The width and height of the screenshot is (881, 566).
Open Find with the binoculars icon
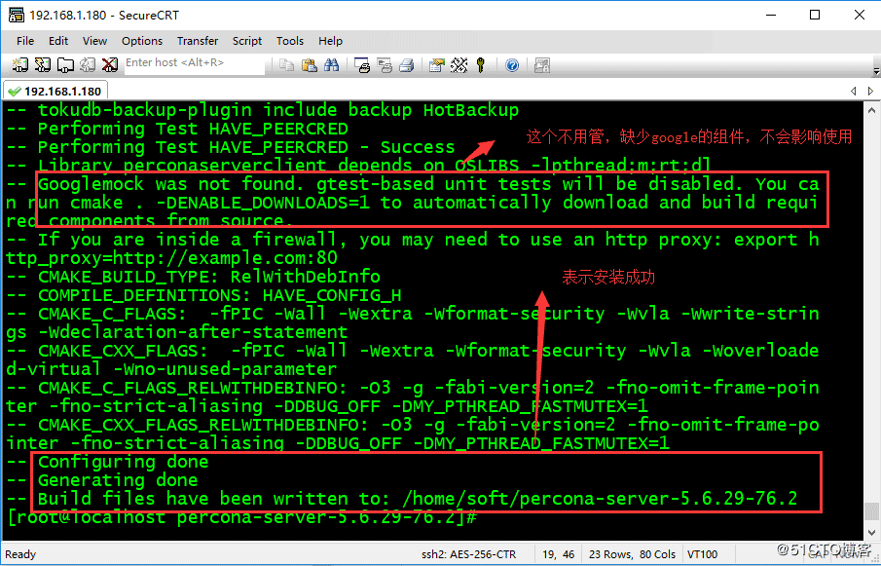(x=332, y=65)
